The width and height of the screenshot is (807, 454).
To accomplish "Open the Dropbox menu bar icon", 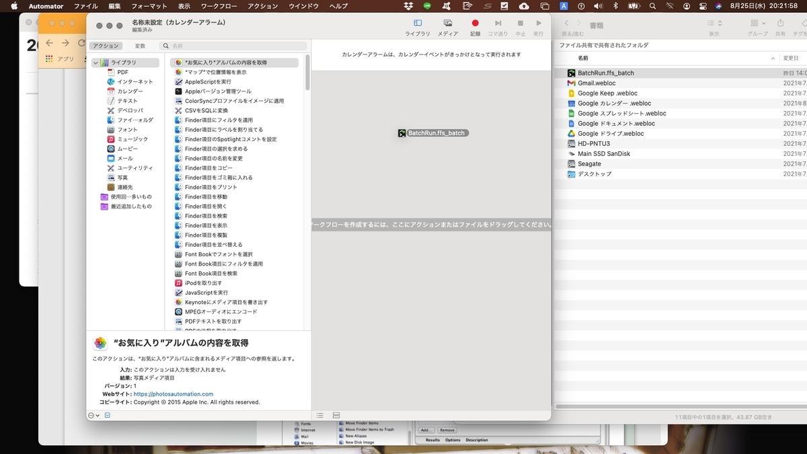I will tap(409, 6).
